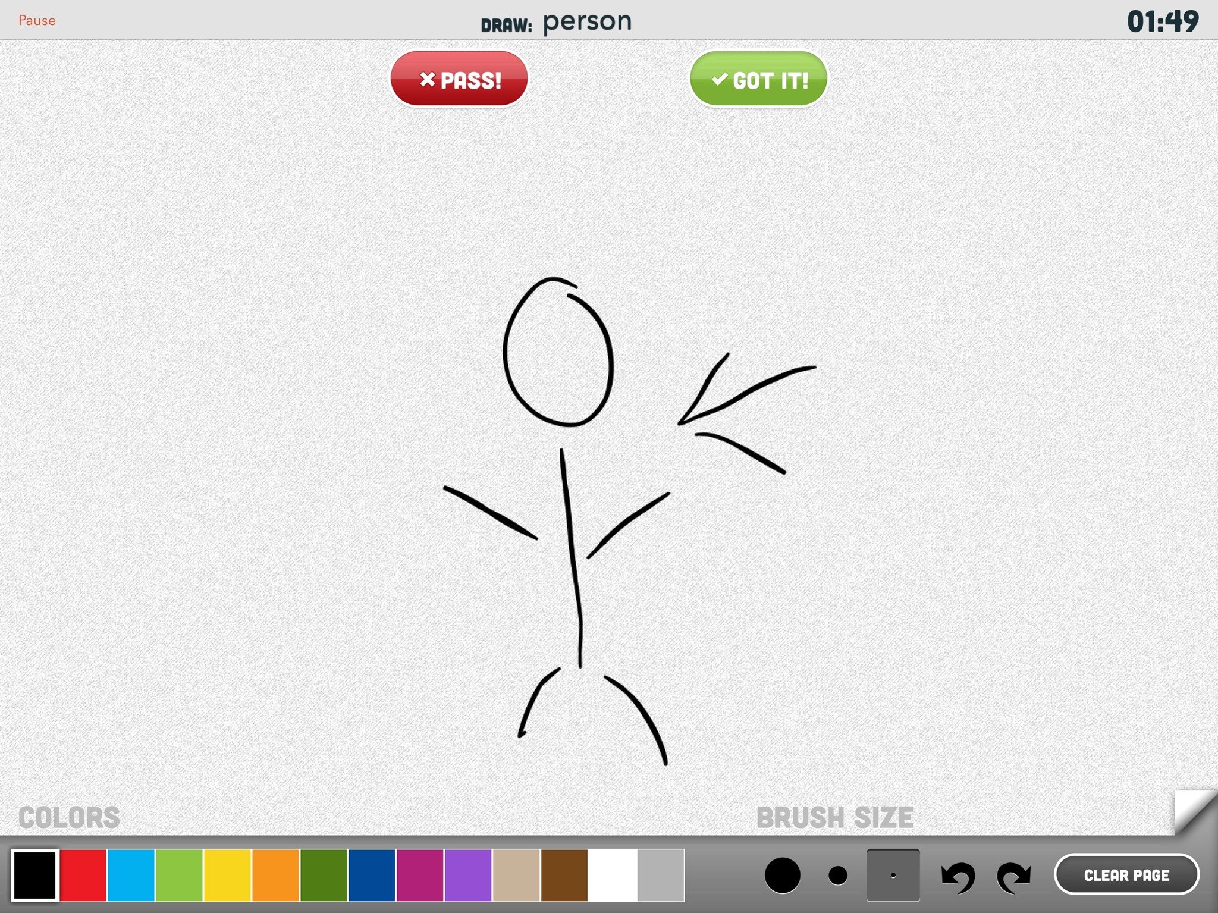Select the orange color swatch
Image resolution: width=1218 pixels, height=913 pixels.
(x=275, y=875)
